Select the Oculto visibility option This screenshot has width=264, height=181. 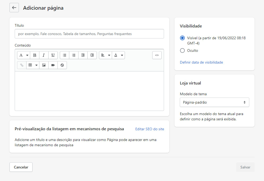182,50
